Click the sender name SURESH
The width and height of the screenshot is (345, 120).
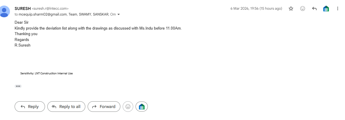(x=22, y=8)
